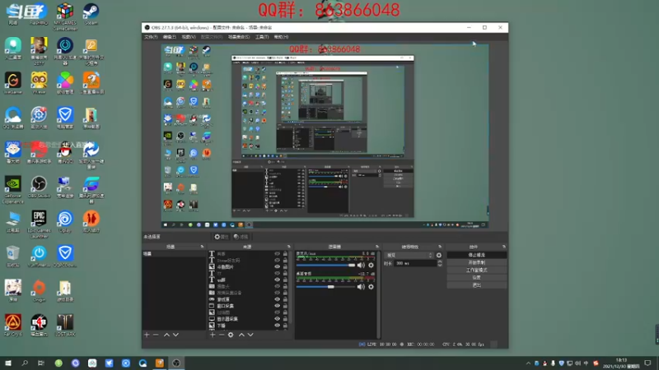
Task: Open 设置 from the Controls panel
Action: click(477, 278)
